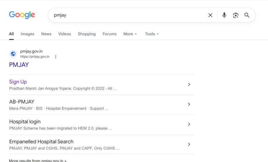Click the https://pmjay.gov.in URL text
Image resolution: width=268 pixels, height=162 pixels.
(x=35, y=57)
